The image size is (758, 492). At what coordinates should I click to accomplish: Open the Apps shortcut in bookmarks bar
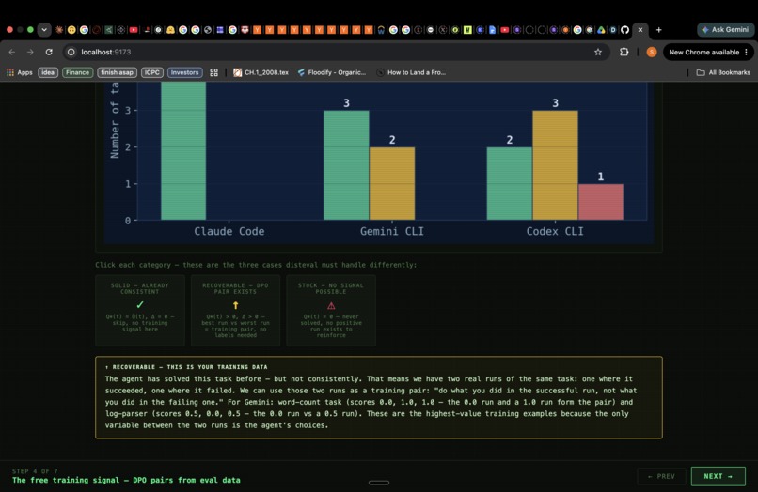pyautogui.click(x=20, y=72)
